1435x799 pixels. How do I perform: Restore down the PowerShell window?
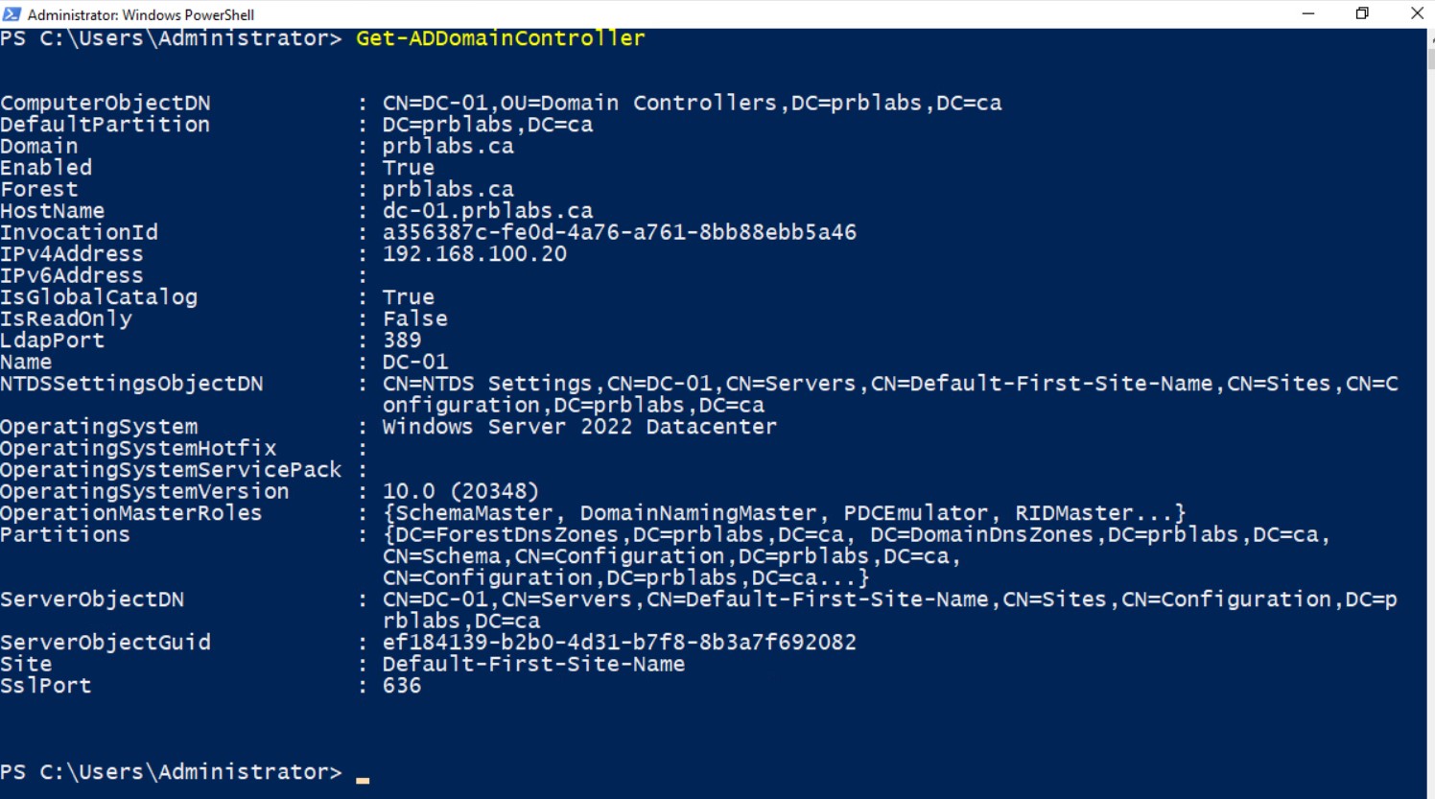click(1362, 13)
